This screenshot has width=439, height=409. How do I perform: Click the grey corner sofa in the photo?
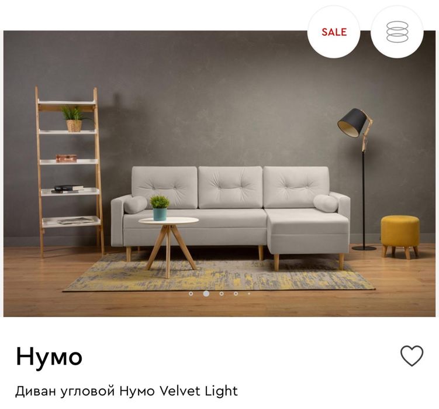point(230,213)
